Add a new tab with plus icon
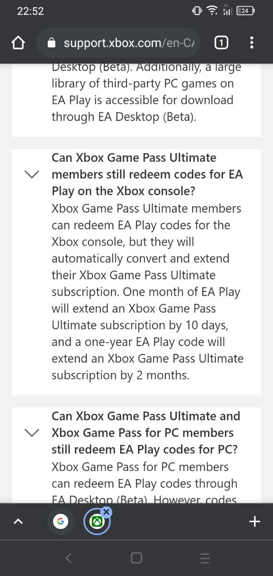Image resolution: width=273 pixels, height=576 pixels. pos(255,521)
